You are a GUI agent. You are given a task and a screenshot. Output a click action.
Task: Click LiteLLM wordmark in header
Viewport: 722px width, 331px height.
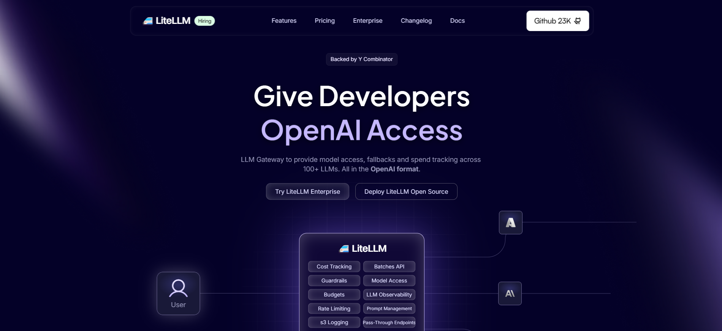[x=173, y=21]
